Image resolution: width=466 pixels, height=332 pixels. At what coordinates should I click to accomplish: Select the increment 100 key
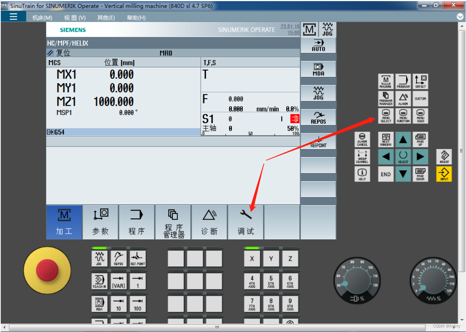click(x=138, y=304)
